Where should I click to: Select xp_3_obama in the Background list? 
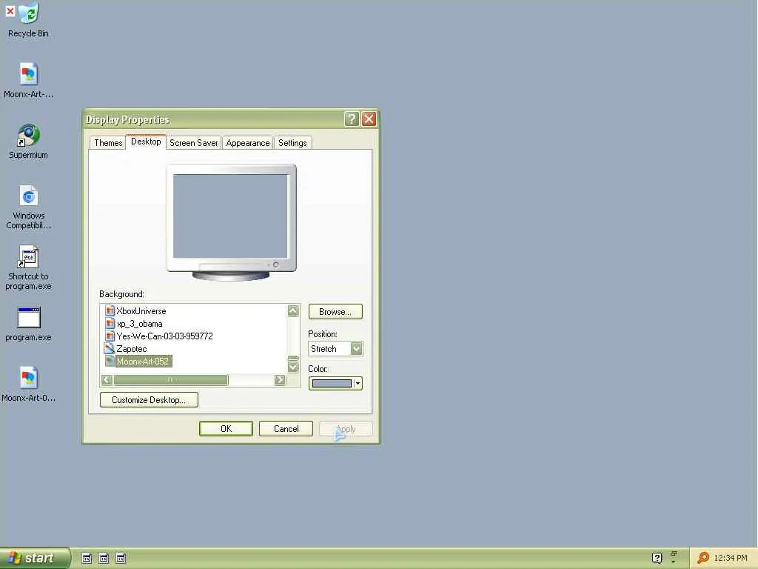pyautogui.click(x=139, y=324)
